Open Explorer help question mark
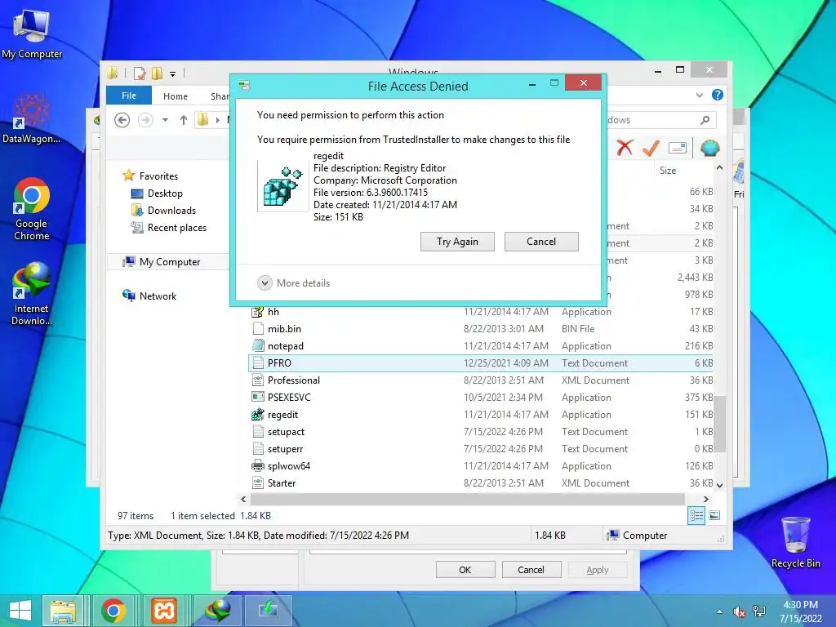 (x=718, y=95)
